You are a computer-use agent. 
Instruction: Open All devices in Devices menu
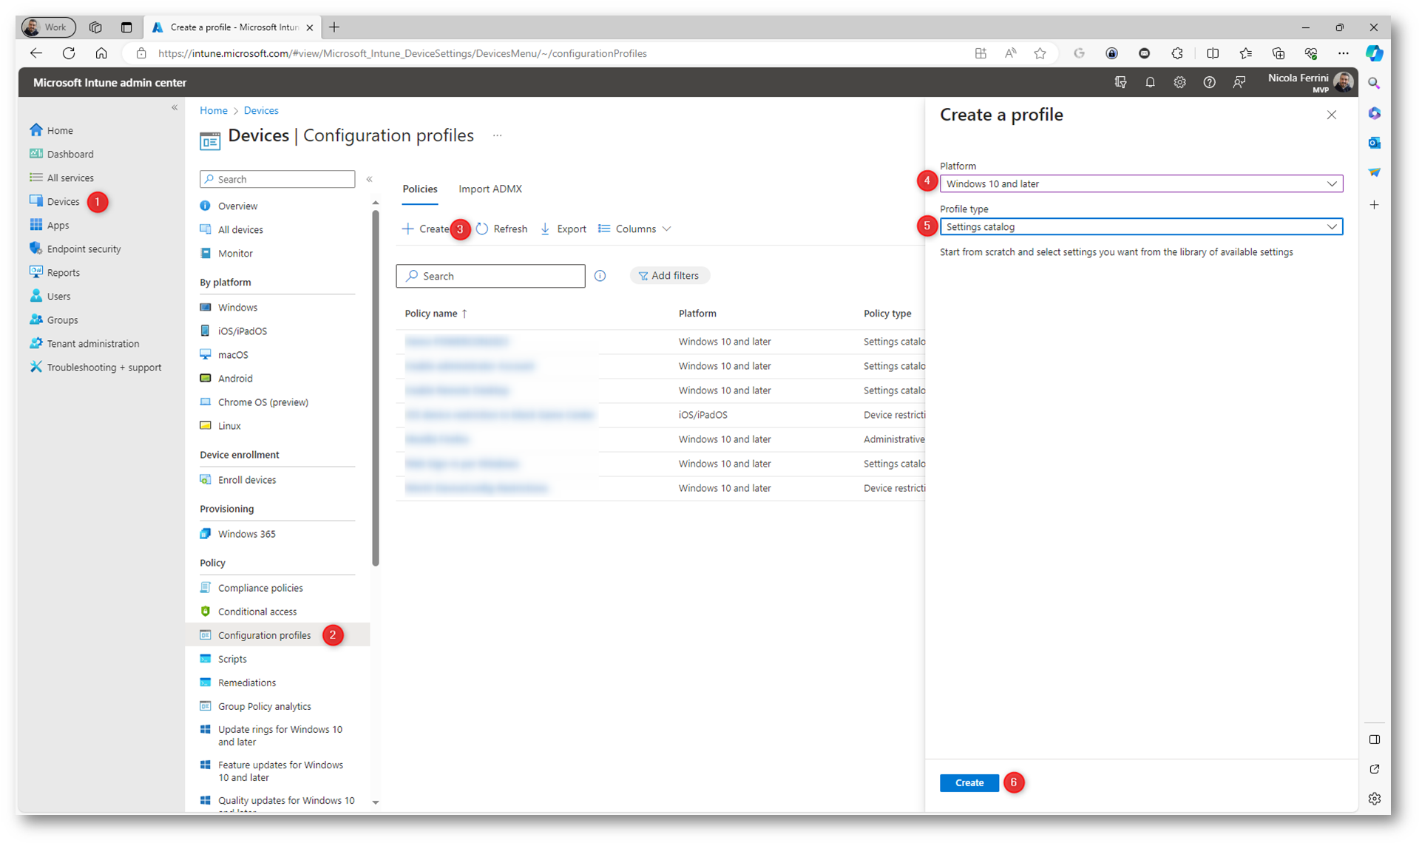coord(231,229)
